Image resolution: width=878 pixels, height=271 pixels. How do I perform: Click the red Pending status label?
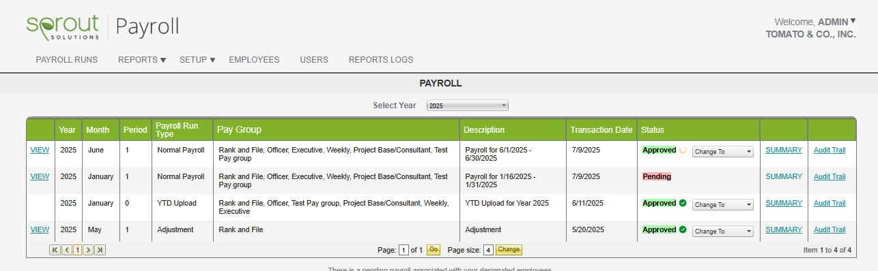pos(657,176)
